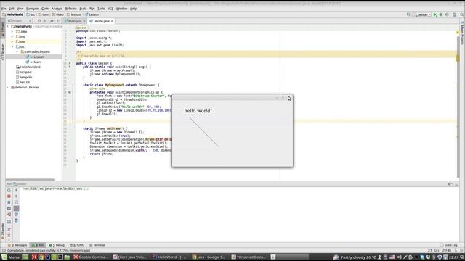Collapse the src folder
Screen dimensions: 465x261
click(x=12, y=46)
